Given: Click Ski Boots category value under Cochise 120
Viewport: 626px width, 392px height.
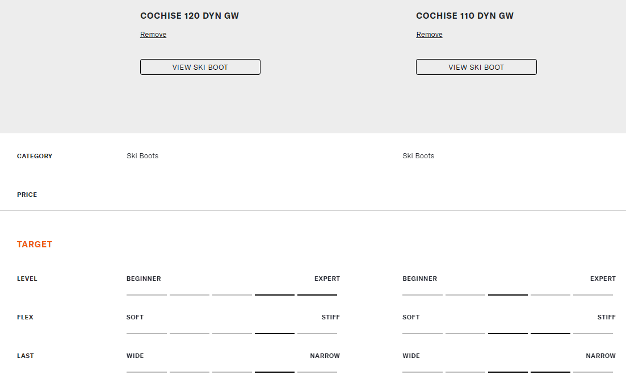Looking at the screenshot, I should 142,156.
